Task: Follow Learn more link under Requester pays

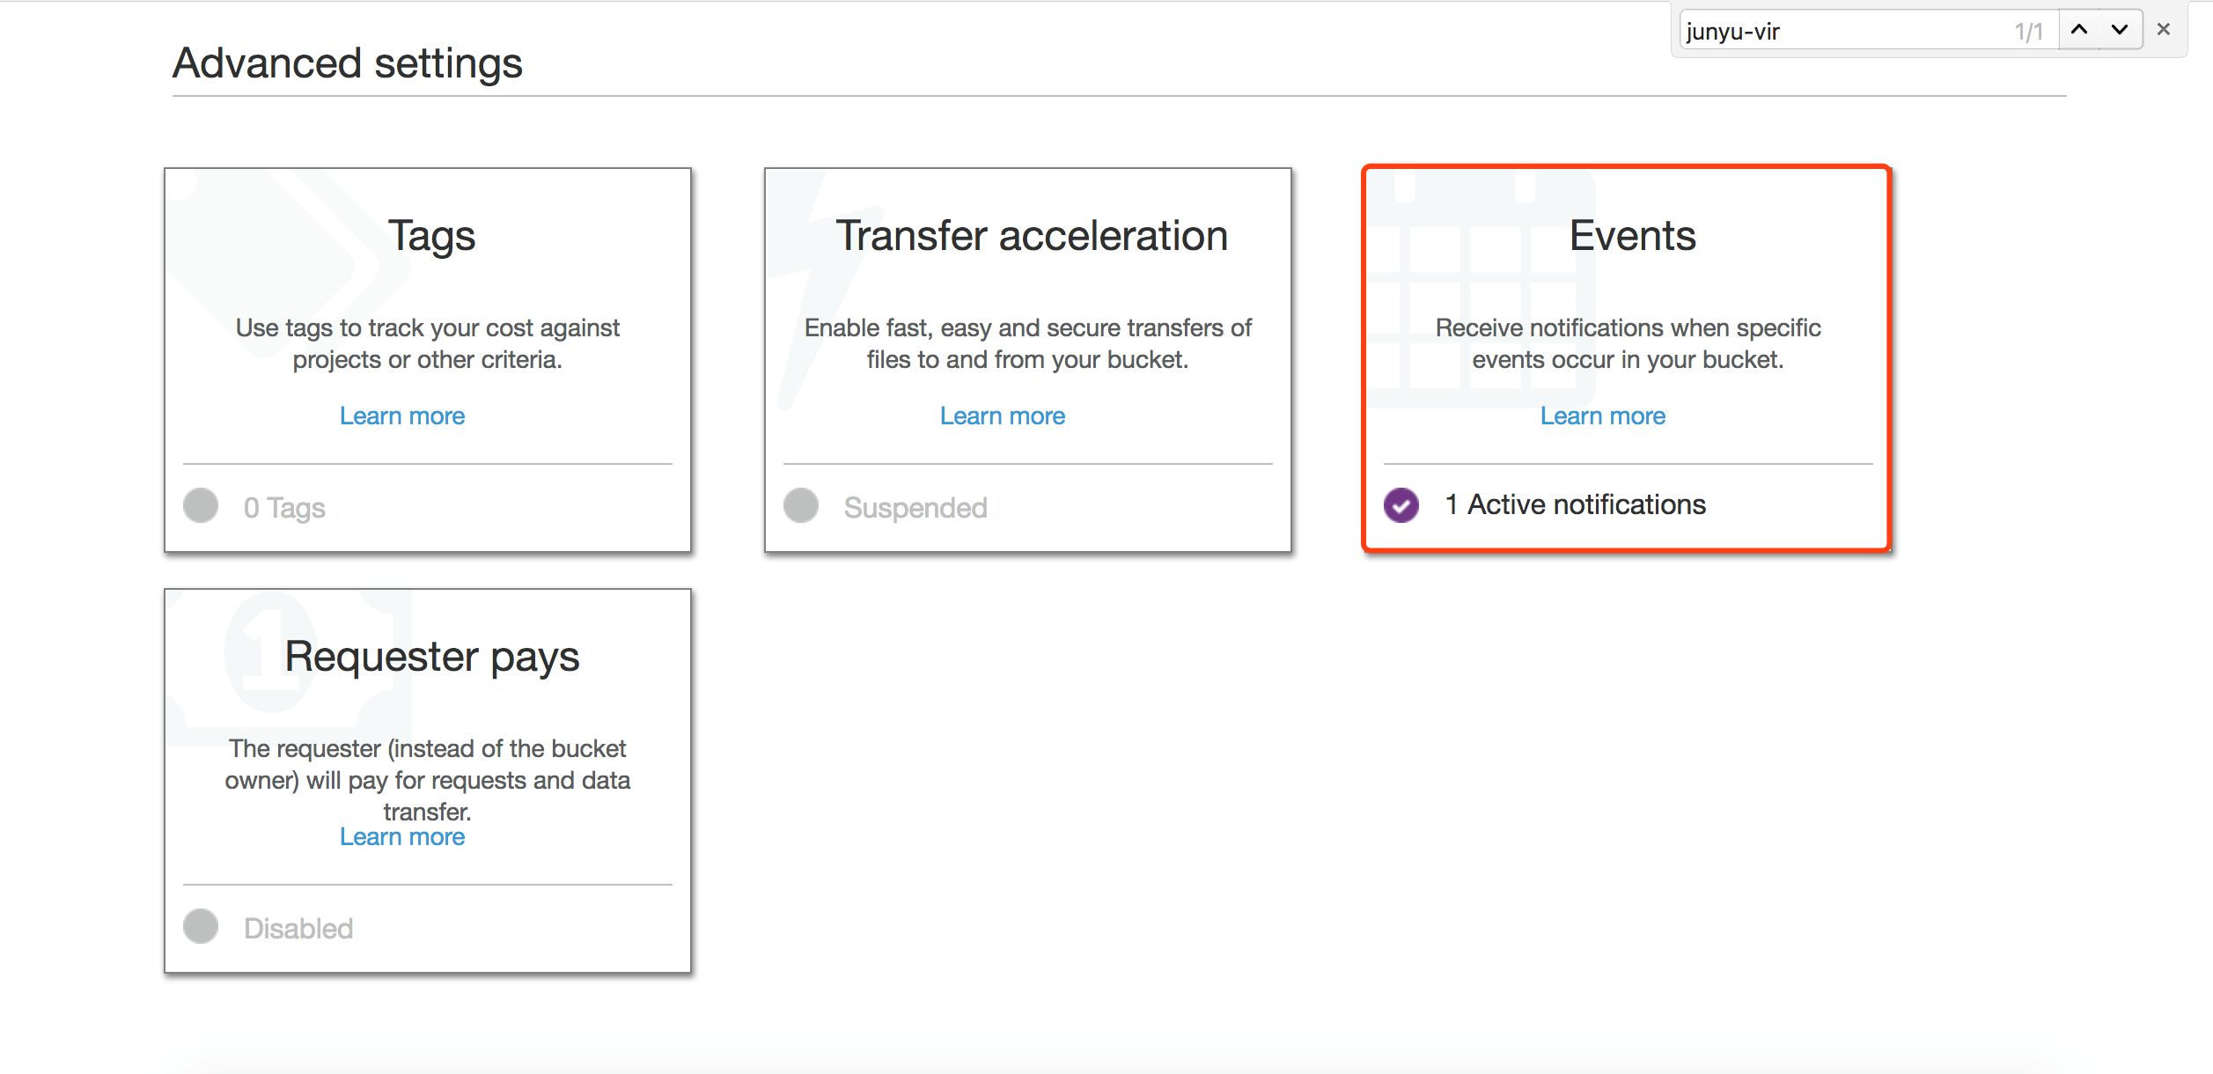Action: coord(402,836)
